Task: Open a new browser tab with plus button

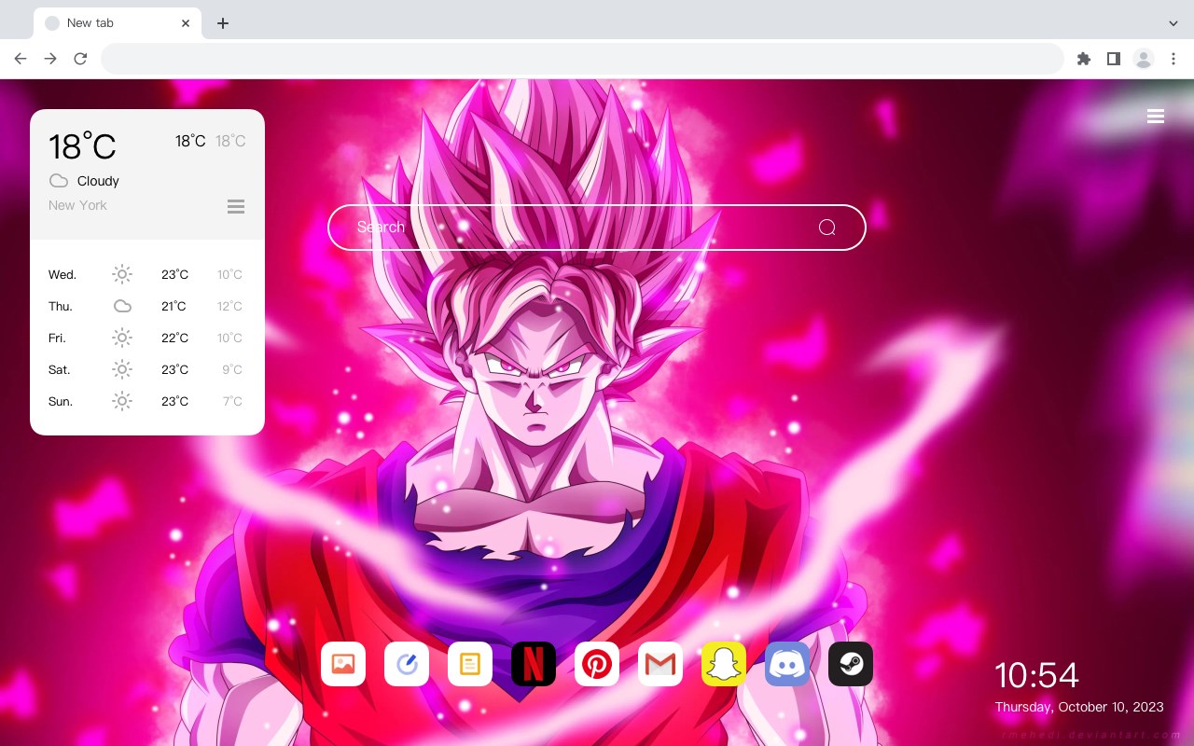Action: pos(222,22)
